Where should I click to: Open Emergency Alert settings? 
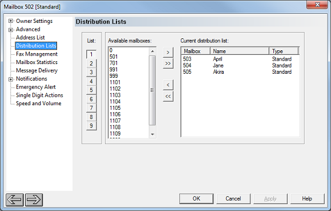pyautogui.click(x=36, y=87)
